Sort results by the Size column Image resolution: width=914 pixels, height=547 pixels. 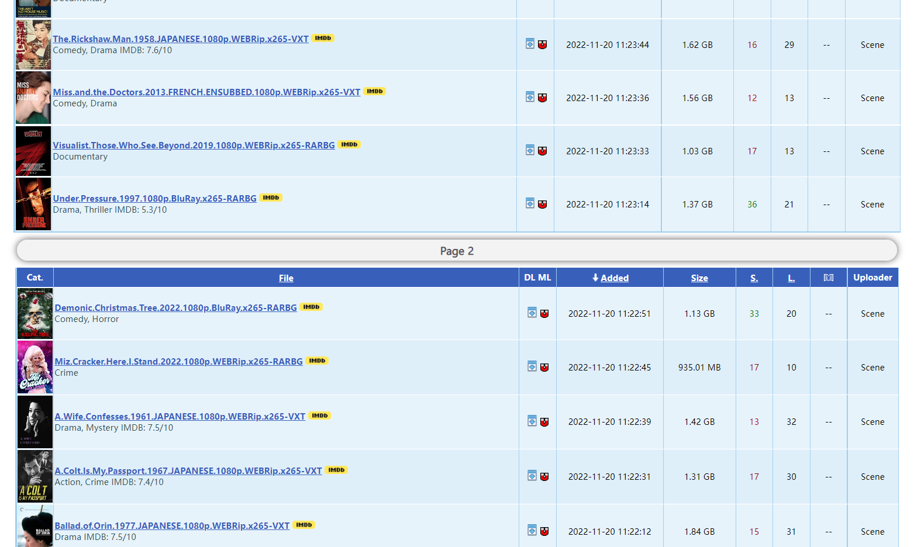click(699, 278)
